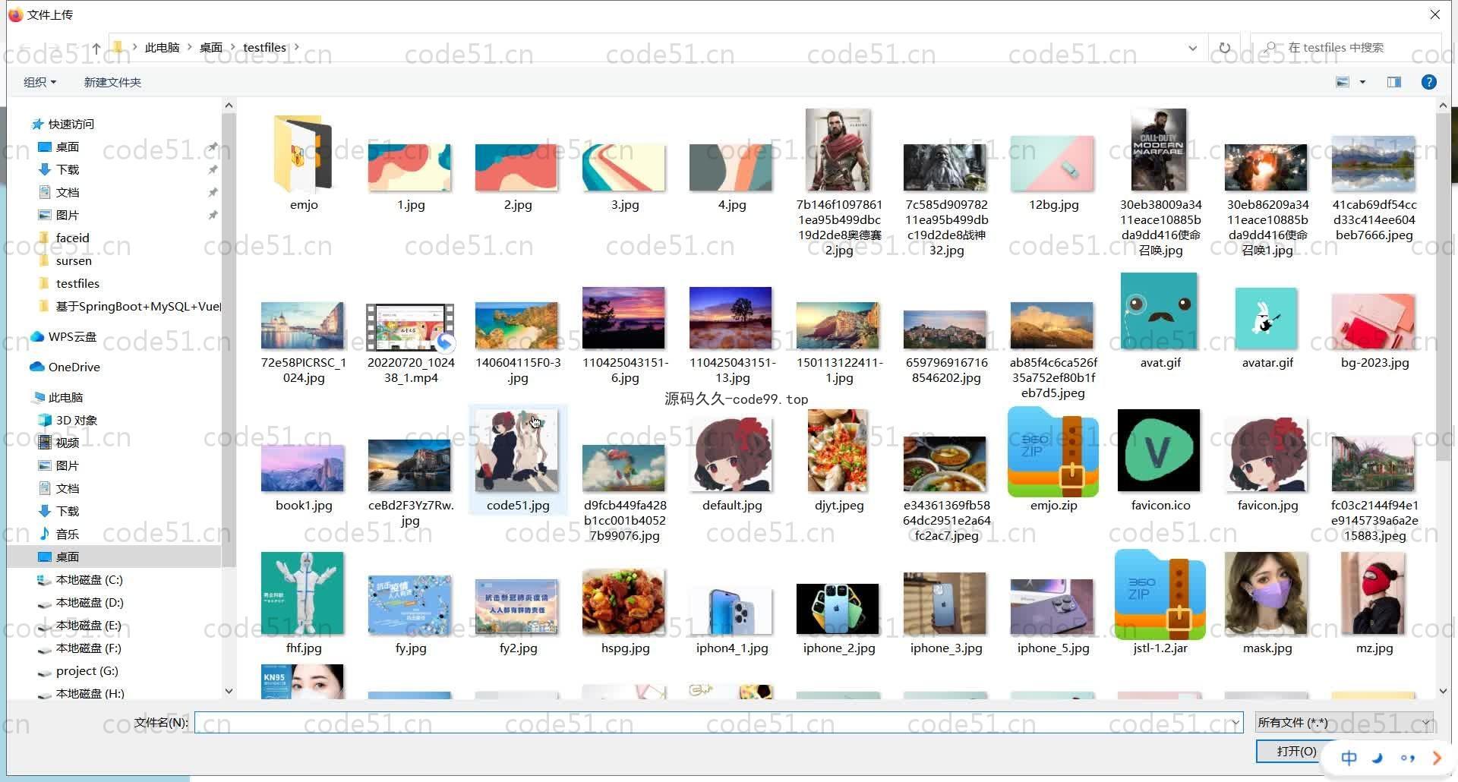Click the 打开(O) button
The image size is (1458, 782).
pos(1296,751)
